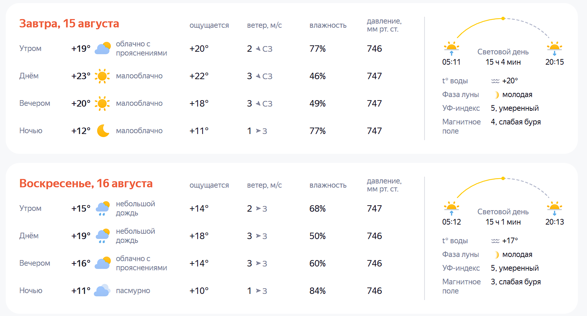This screenshot has width=587, height=316.
Task: Select the Вечером row on 15 августа
Action: click(206, 104)
